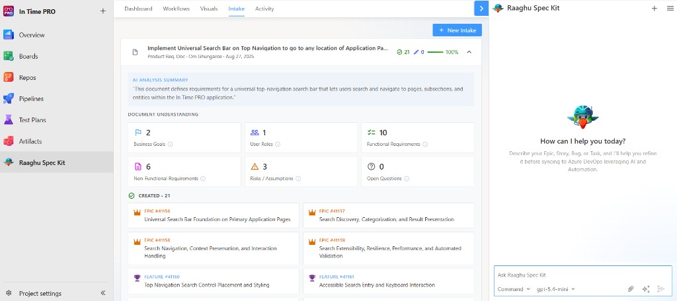The width and height of the screenshot is (677, 301).
Task: Click the document icon of the intake item
Action: 135,52
